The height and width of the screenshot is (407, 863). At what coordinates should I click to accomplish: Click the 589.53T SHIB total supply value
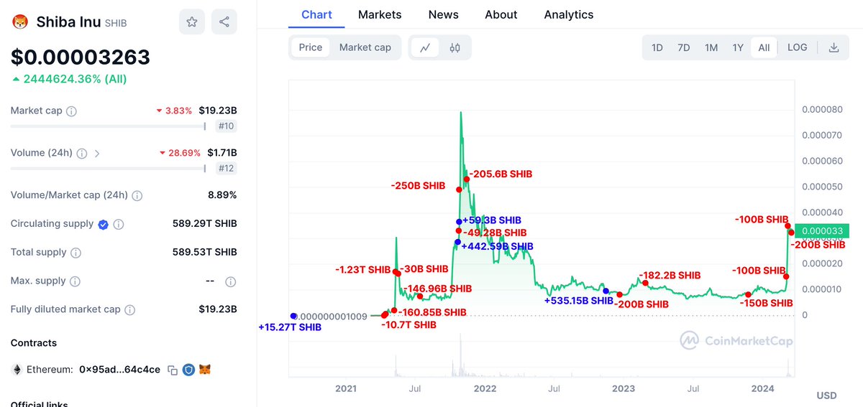point(205,253)
